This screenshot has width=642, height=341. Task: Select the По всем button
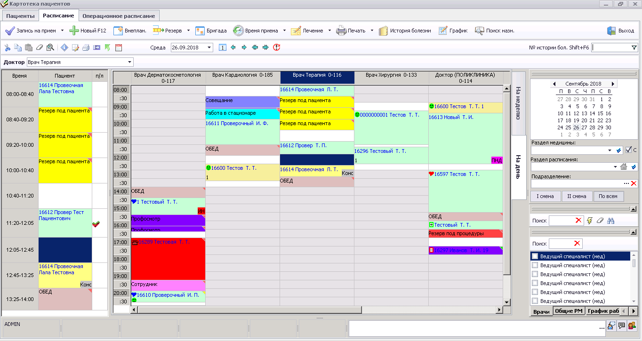(x=608, y=196)
